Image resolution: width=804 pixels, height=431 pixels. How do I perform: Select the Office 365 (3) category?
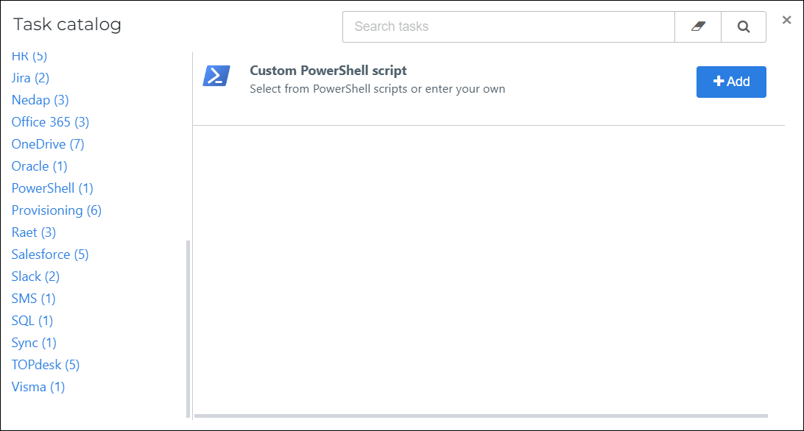point(50,122)
